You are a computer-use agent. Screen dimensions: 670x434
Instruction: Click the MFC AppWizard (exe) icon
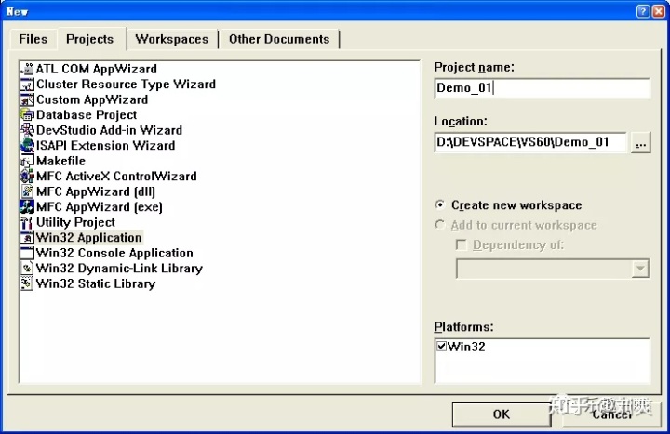(x=27, y=207)
